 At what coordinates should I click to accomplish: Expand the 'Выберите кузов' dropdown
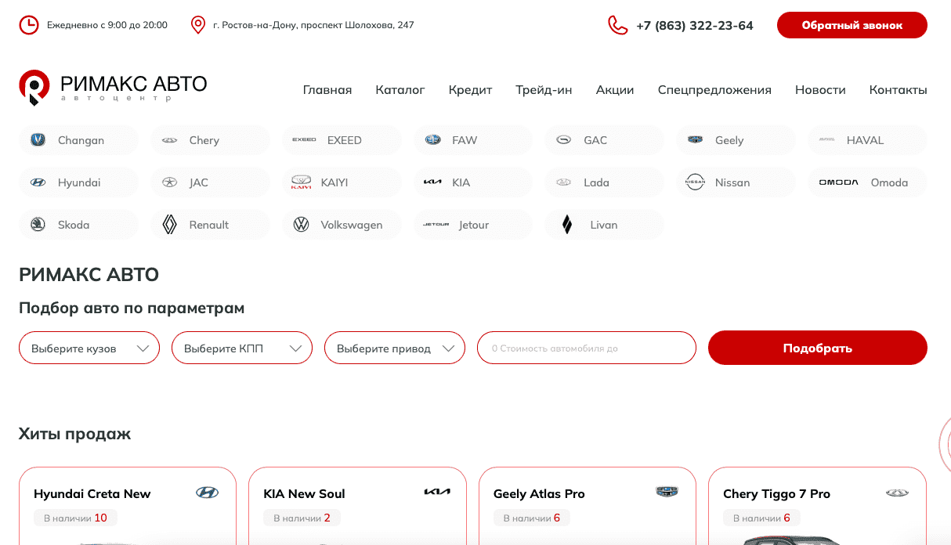(89, 348)
